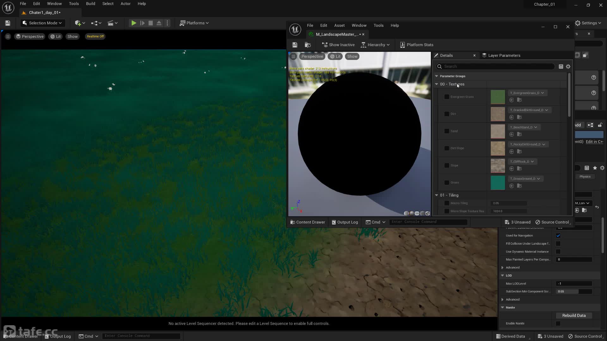The width and height of the screenshot is (607, 341).
Task: Save the current level with the floppy icon
Action: (x=8, y=23)
